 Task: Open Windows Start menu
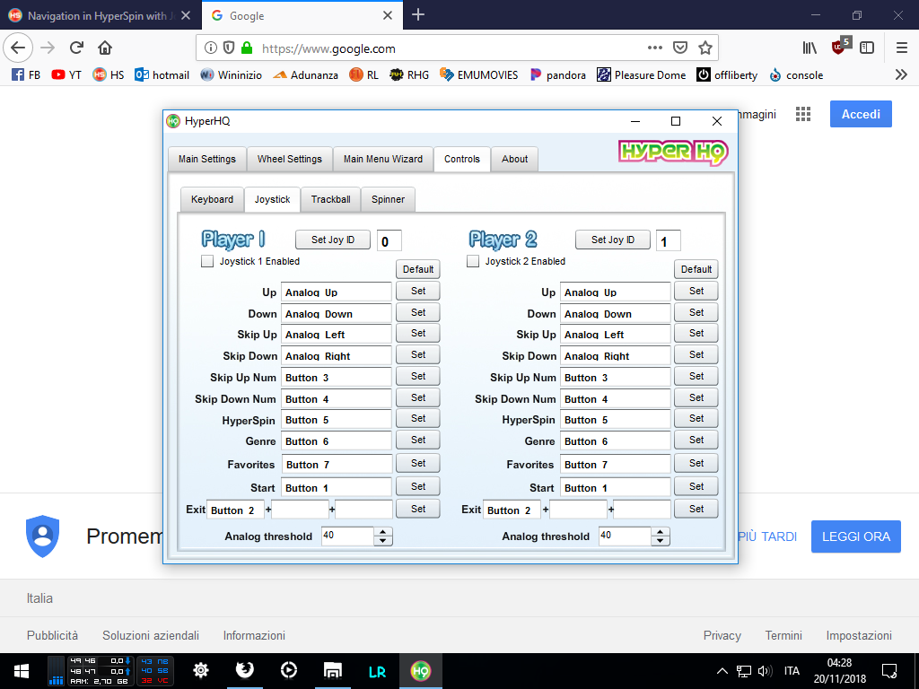[21, 670]
